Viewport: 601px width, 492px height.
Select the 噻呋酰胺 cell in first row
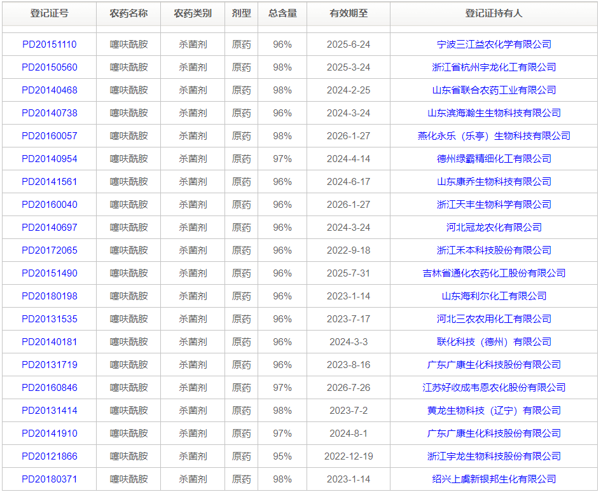128,44
